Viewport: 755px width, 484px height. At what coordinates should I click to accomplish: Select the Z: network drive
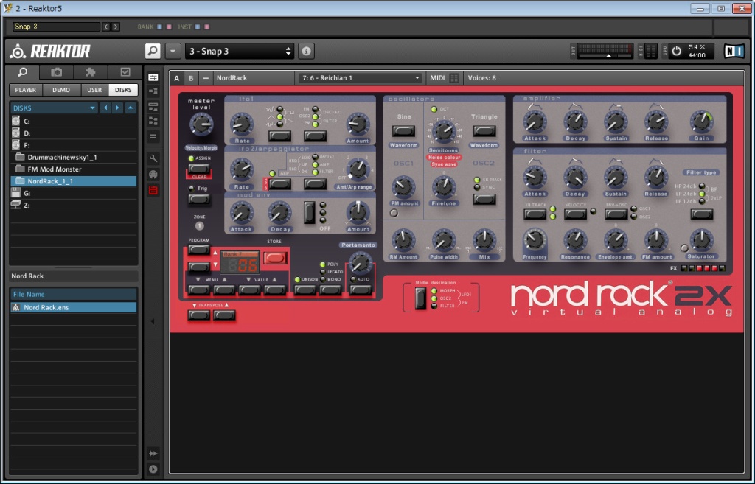point(73,205)
